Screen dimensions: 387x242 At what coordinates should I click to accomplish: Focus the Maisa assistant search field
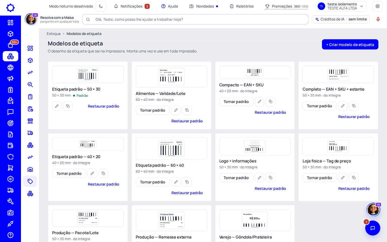[x=195, y=19]
